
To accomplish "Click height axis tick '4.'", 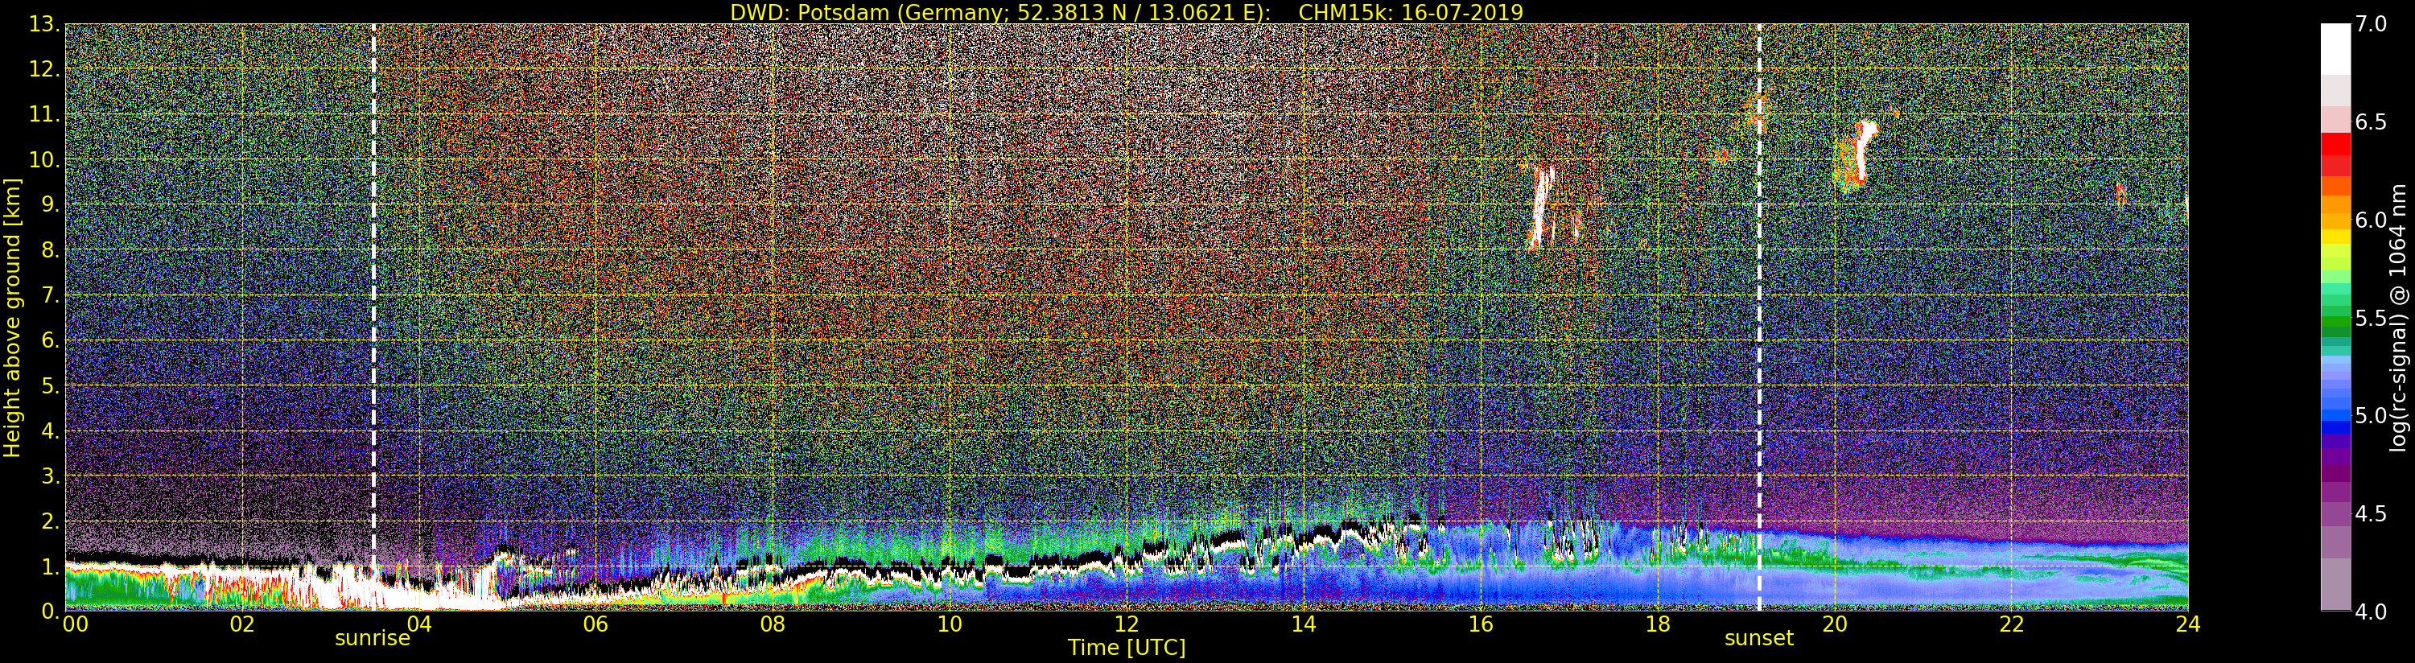I will click(x=51, y=431).
